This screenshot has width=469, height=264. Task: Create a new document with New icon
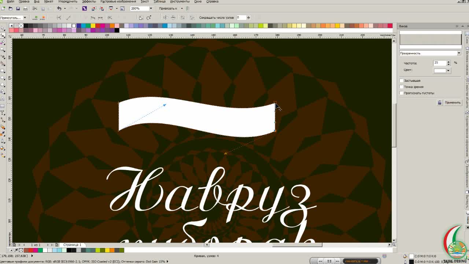3,8
